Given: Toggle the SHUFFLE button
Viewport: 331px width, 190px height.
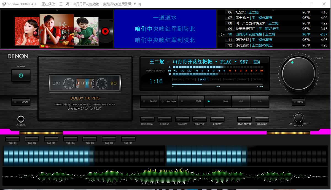Looking at the screenshot, I should tap(200, 119).
